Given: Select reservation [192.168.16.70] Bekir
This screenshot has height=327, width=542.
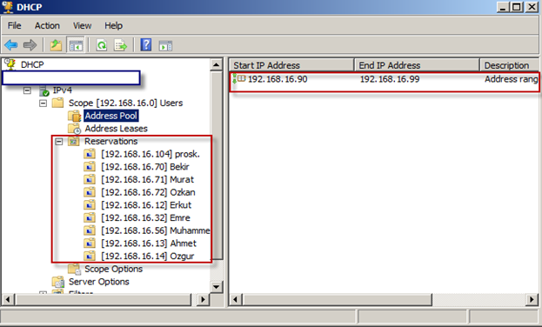Looking at the screenshot, I should (144, 167).
